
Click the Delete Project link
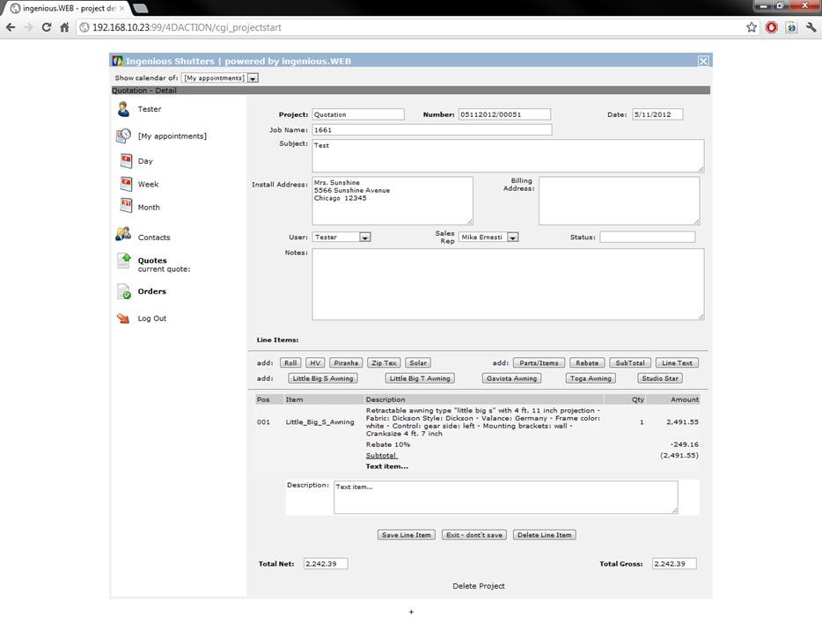[x=479, y=586]
